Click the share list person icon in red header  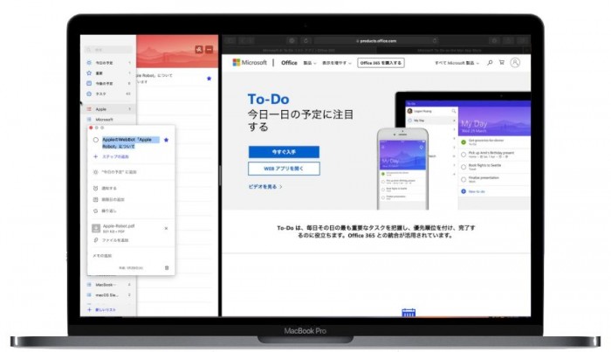199,50
